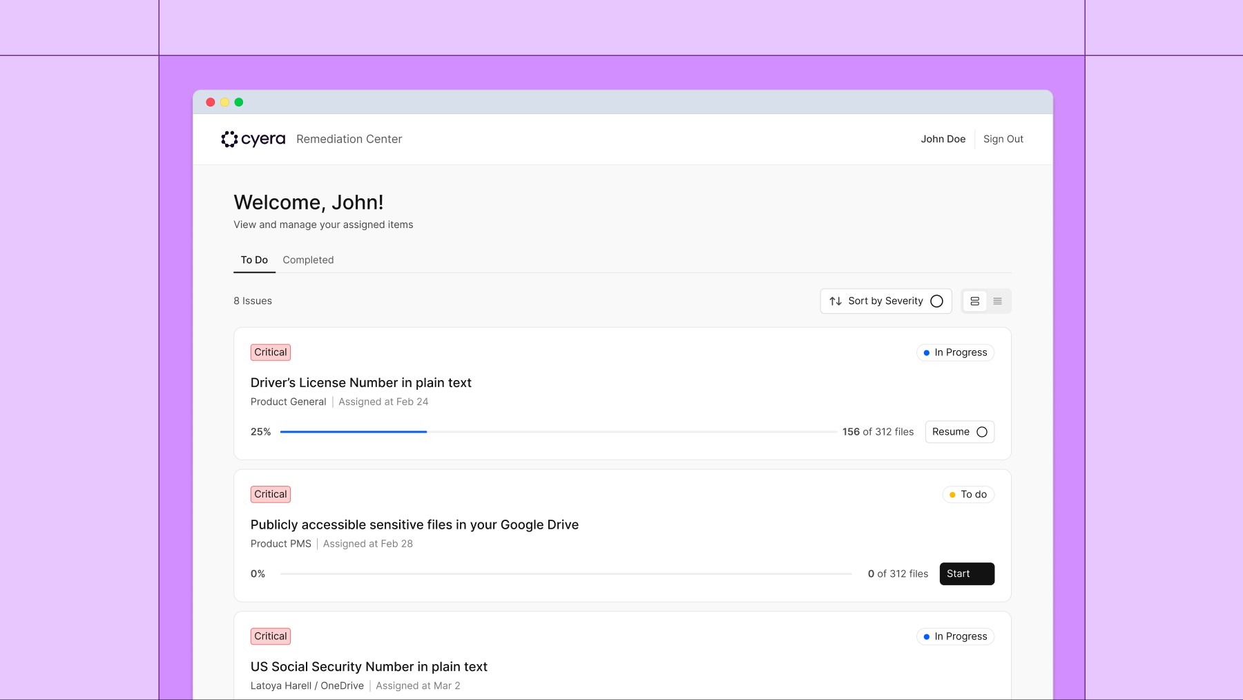Start the Google Drive sensitive files issue
Viewport: 1243px width, 700px height.
point(967,574)
